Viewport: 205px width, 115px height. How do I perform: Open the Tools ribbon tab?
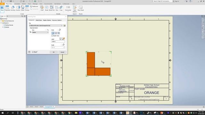pyautogui.click(x=29, y=4)
